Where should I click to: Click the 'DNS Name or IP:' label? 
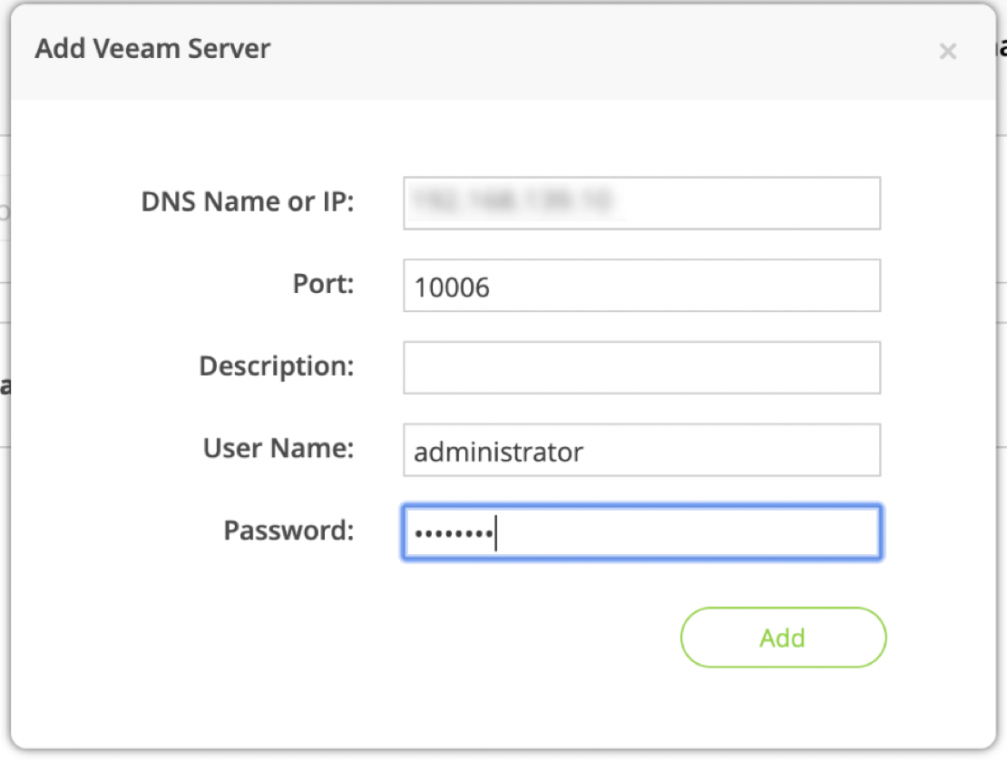click(248, 201)
